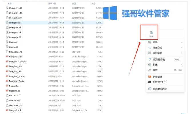Expand the 新建 submenu arrow

coord(181,65)
